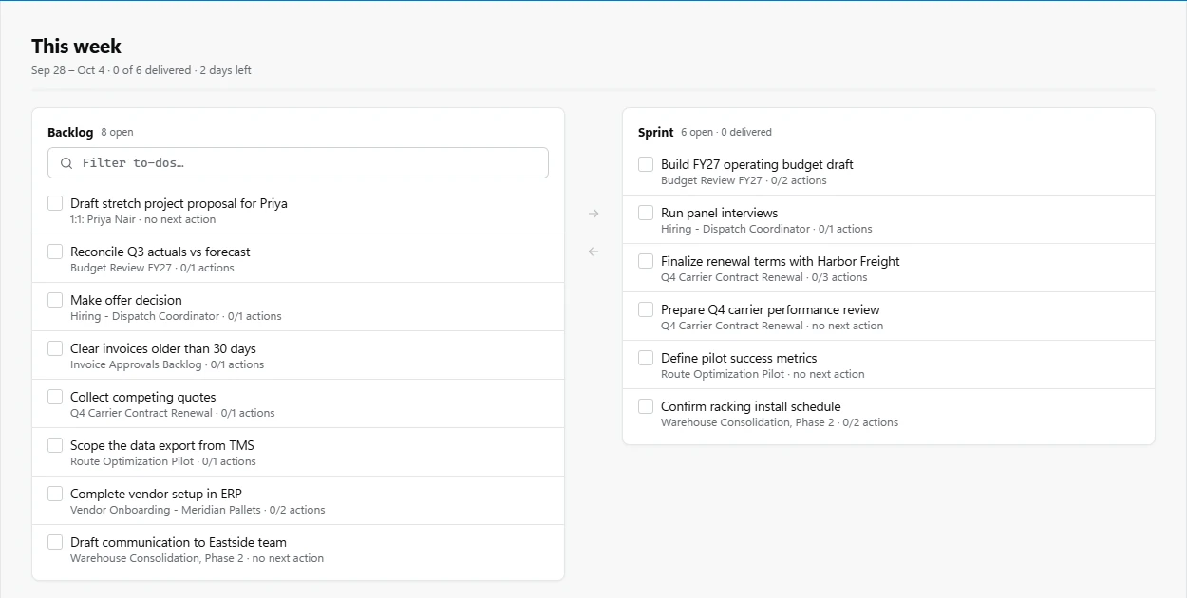
Task: Click the 6 open · 0 delivered sprint status
Action: (726, 132)
